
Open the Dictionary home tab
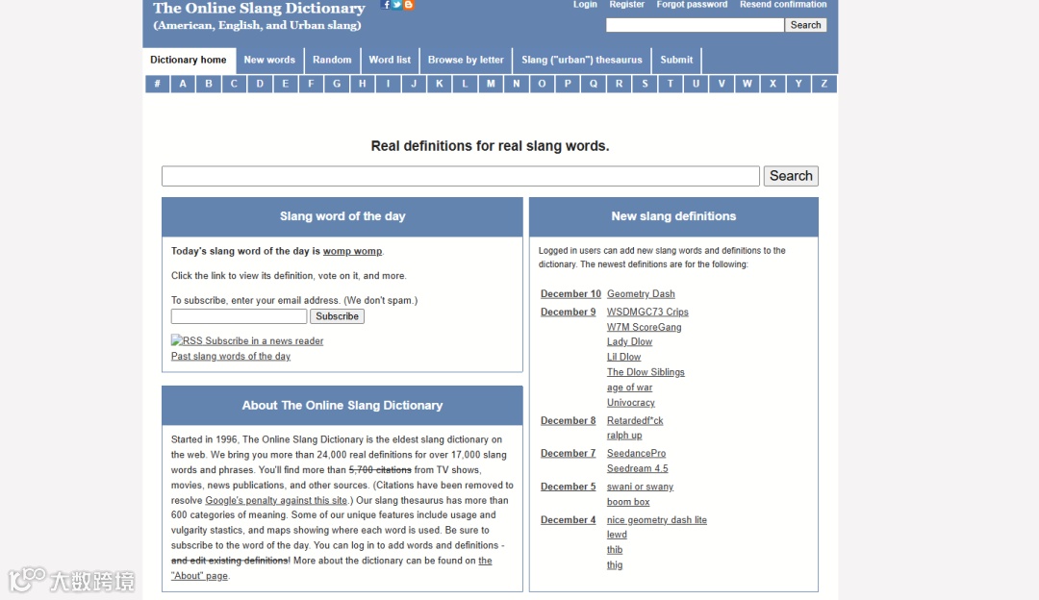(189, 60)
